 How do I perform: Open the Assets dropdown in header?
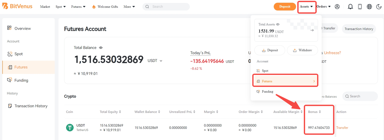point(306,7)
